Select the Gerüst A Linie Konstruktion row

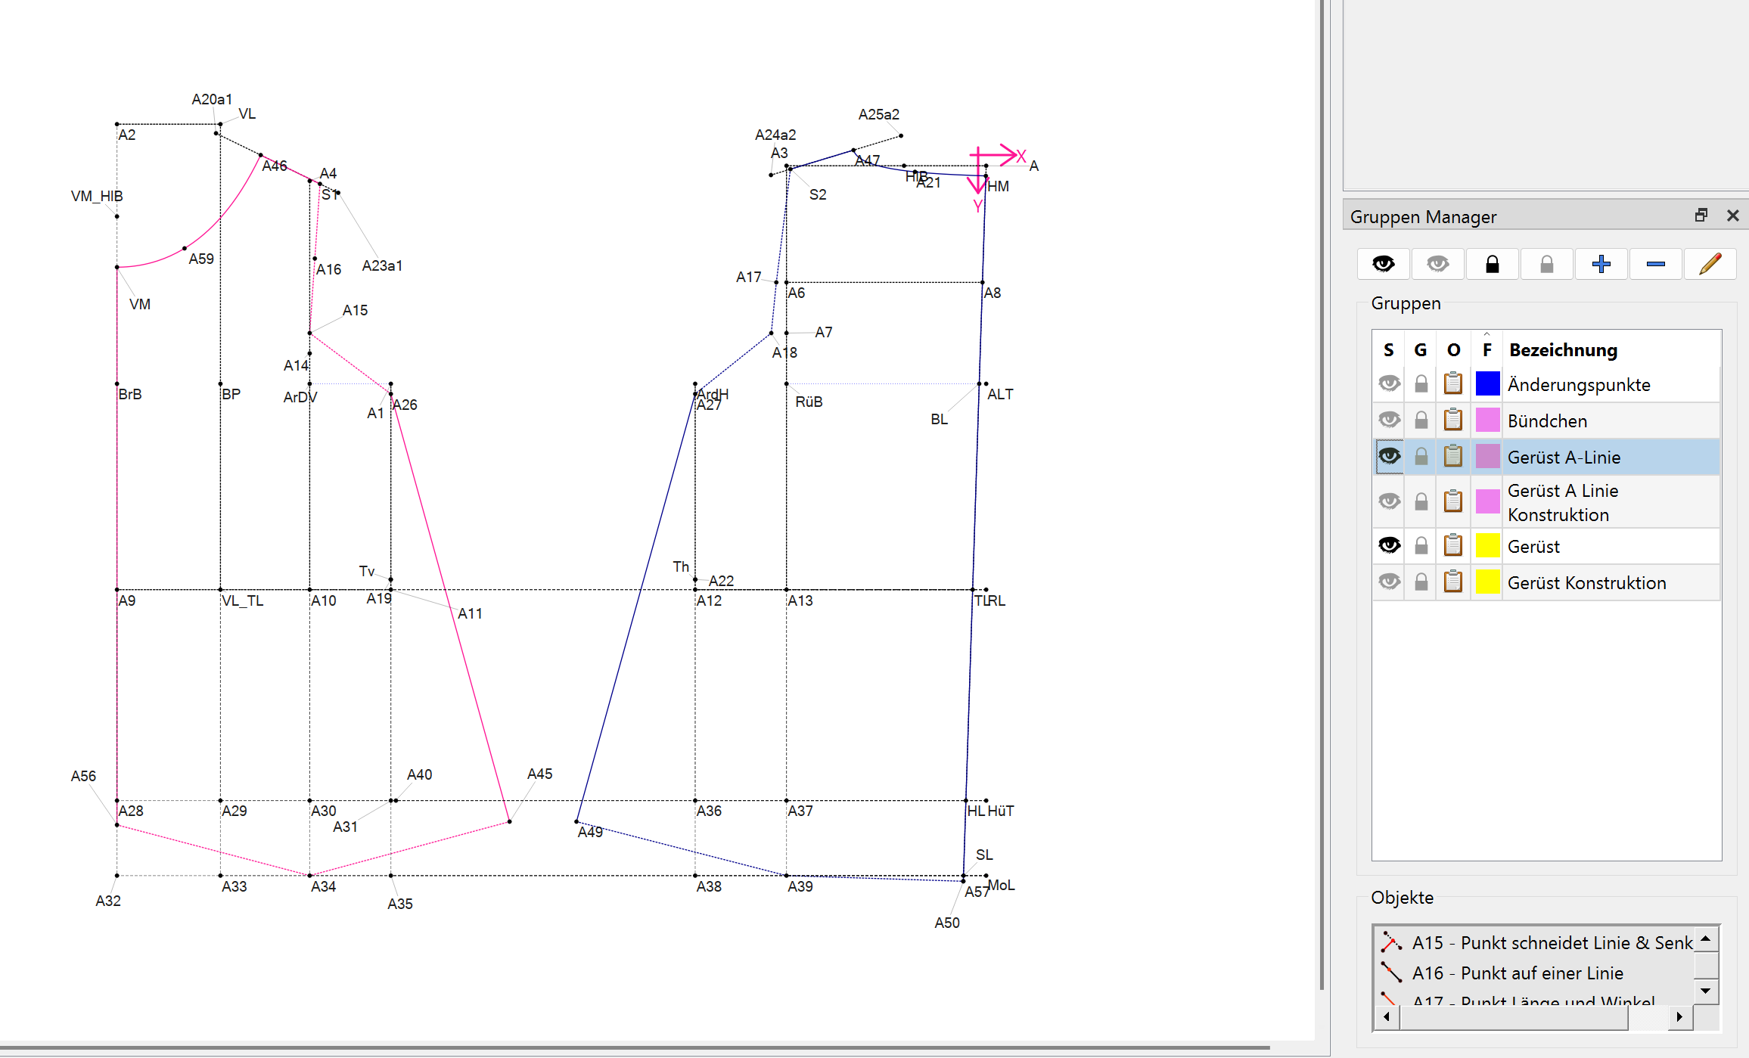[x=1561, y=502]
